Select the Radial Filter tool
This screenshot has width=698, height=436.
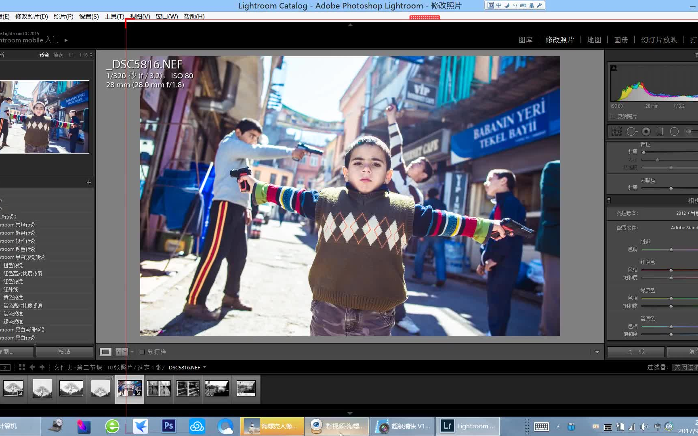coord(674,132)
